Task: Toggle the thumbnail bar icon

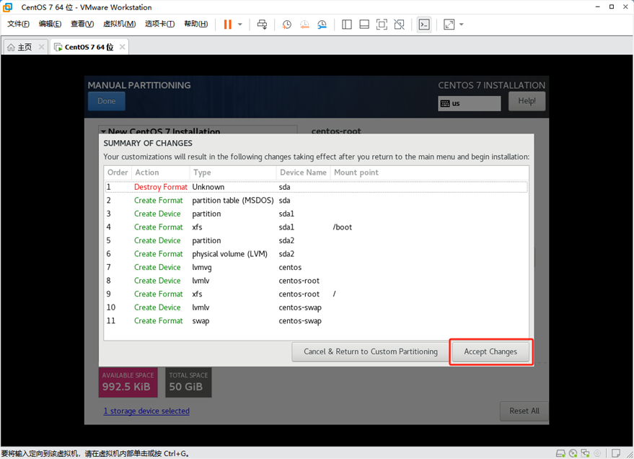Action: pos(364,25)
